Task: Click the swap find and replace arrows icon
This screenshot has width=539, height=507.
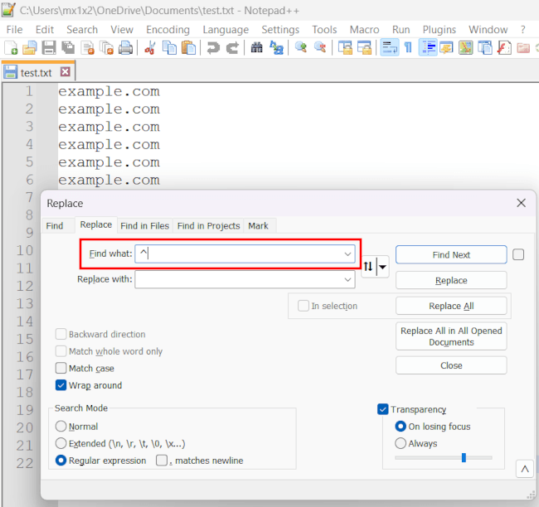Action: pyautogui.click(x=368, y=266)
